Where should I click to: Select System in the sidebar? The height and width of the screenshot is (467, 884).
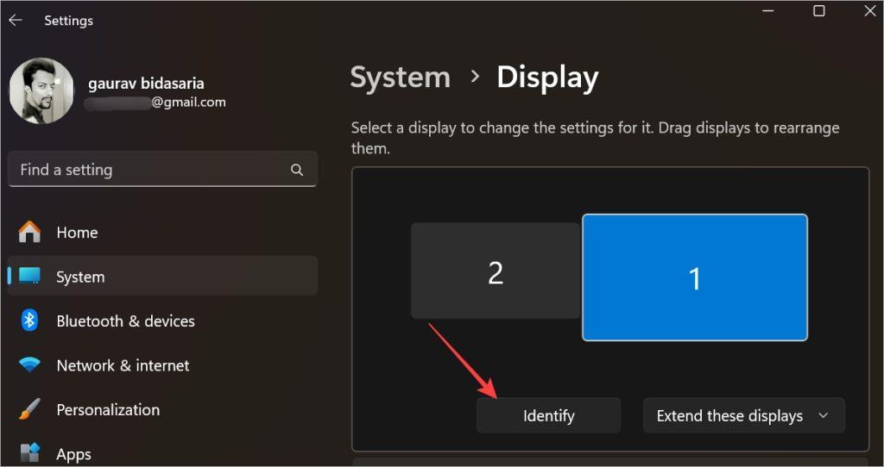pos(162,276)
